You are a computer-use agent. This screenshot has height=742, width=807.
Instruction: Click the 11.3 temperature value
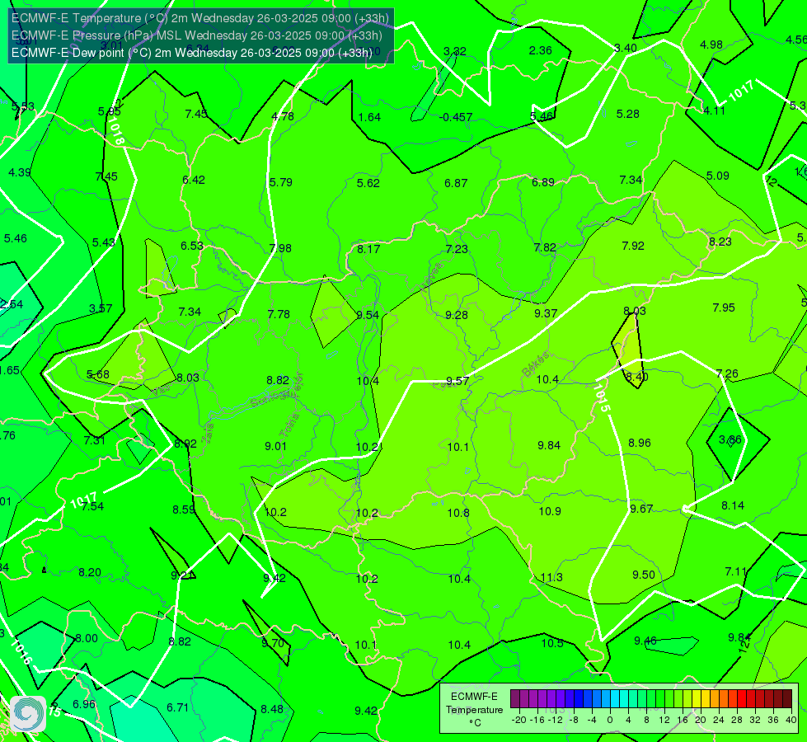pos(551,577)
